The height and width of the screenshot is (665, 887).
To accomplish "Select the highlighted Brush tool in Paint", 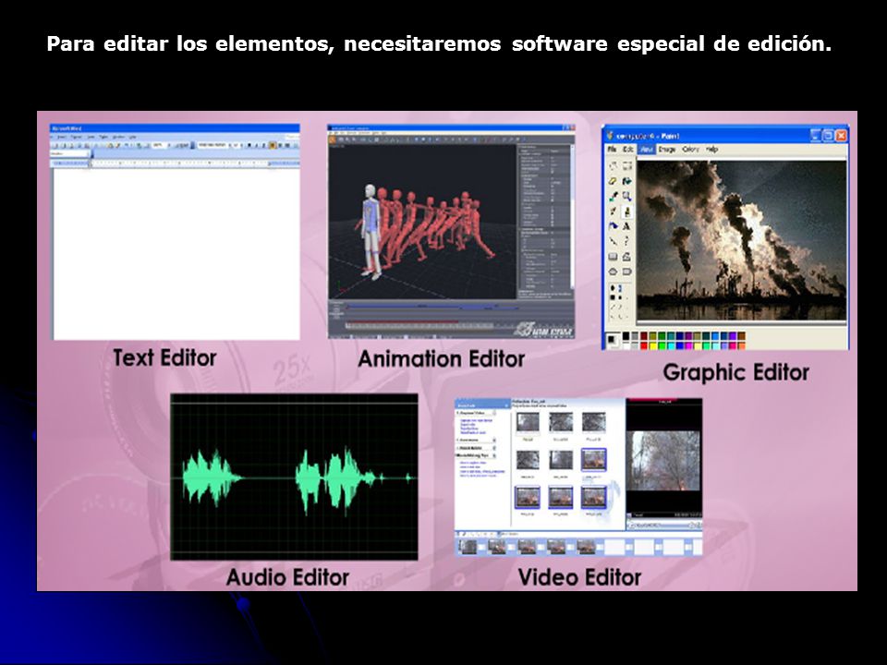I will 626,211.
